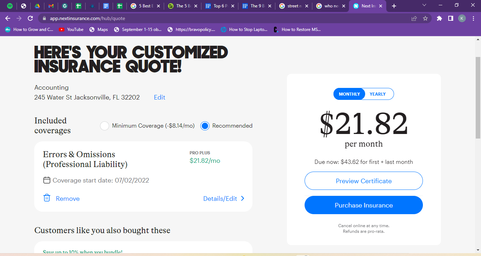Open the side panel icon in toolbar

(x=450, y=18)
